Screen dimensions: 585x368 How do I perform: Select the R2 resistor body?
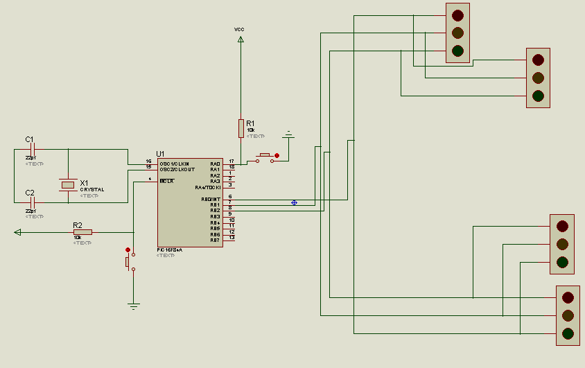pyautogui.click(x=82, y=232)
